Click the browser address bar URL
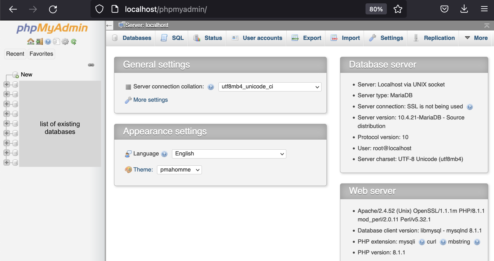Viewport: 494px width, 261px height. click(166, 9)
